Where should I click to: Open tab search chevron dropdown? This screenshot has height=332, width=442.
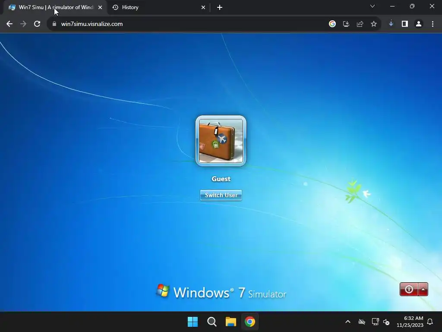point(373,6)
